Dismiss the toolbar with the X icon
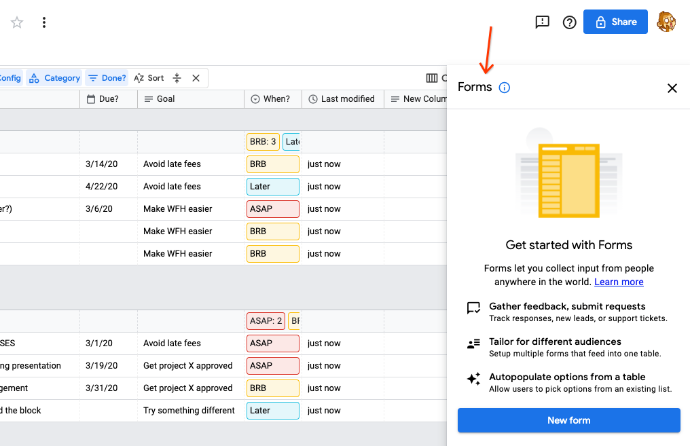Image resolution: width=690 pixels, height=446 pixels. click(196, 78)
